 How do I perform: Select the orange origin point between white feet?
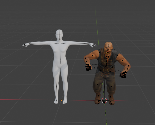tap(61, 100)
